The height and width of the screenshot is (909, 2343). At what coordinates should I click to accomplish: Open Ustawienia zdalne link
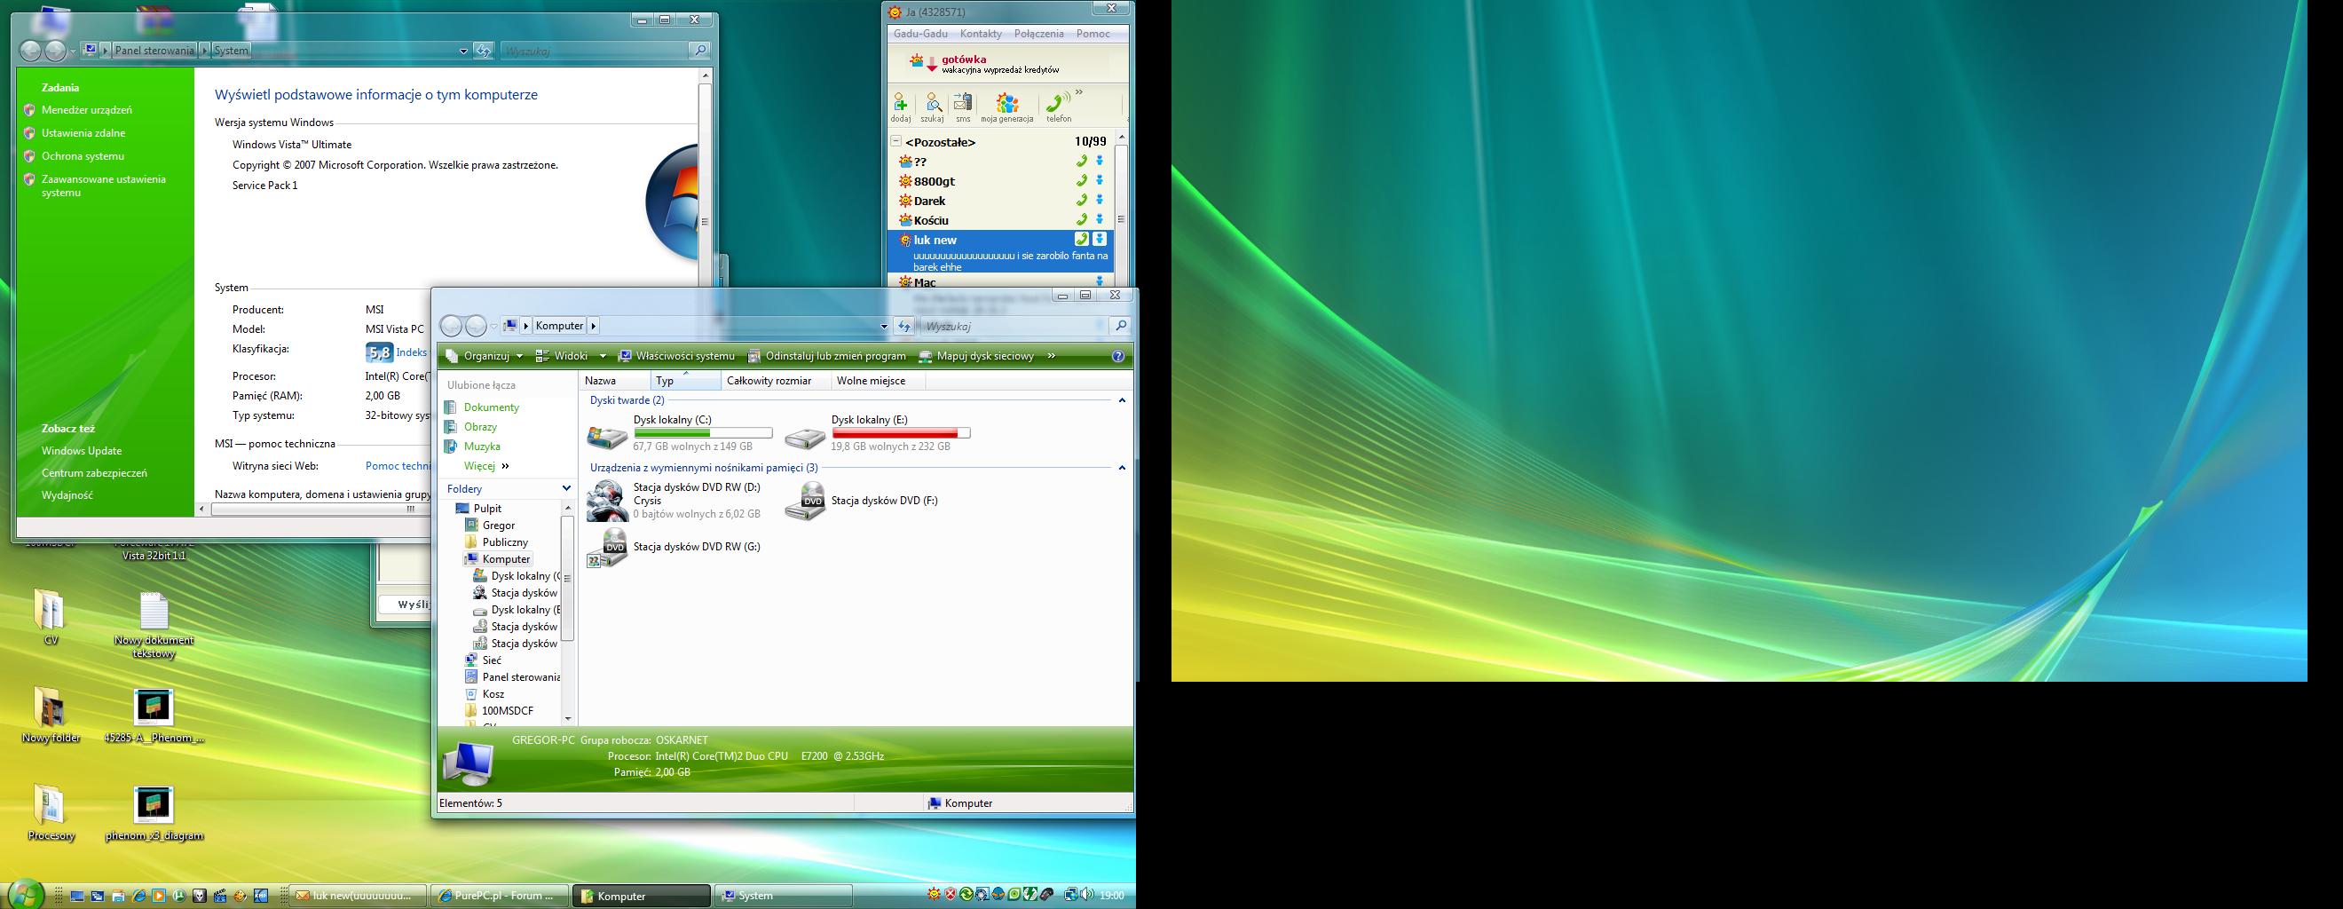pyautogui.click(x=83, y=133)
